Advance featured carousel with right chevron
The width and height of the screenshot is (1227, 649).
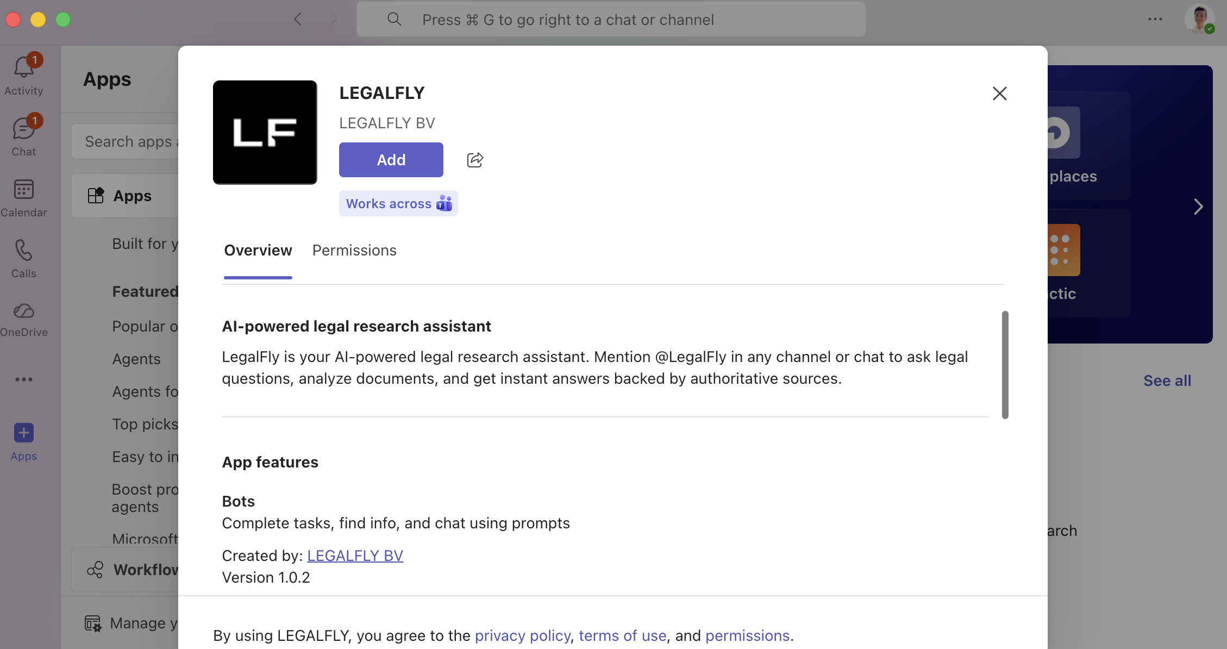(x=1198, y=207)
